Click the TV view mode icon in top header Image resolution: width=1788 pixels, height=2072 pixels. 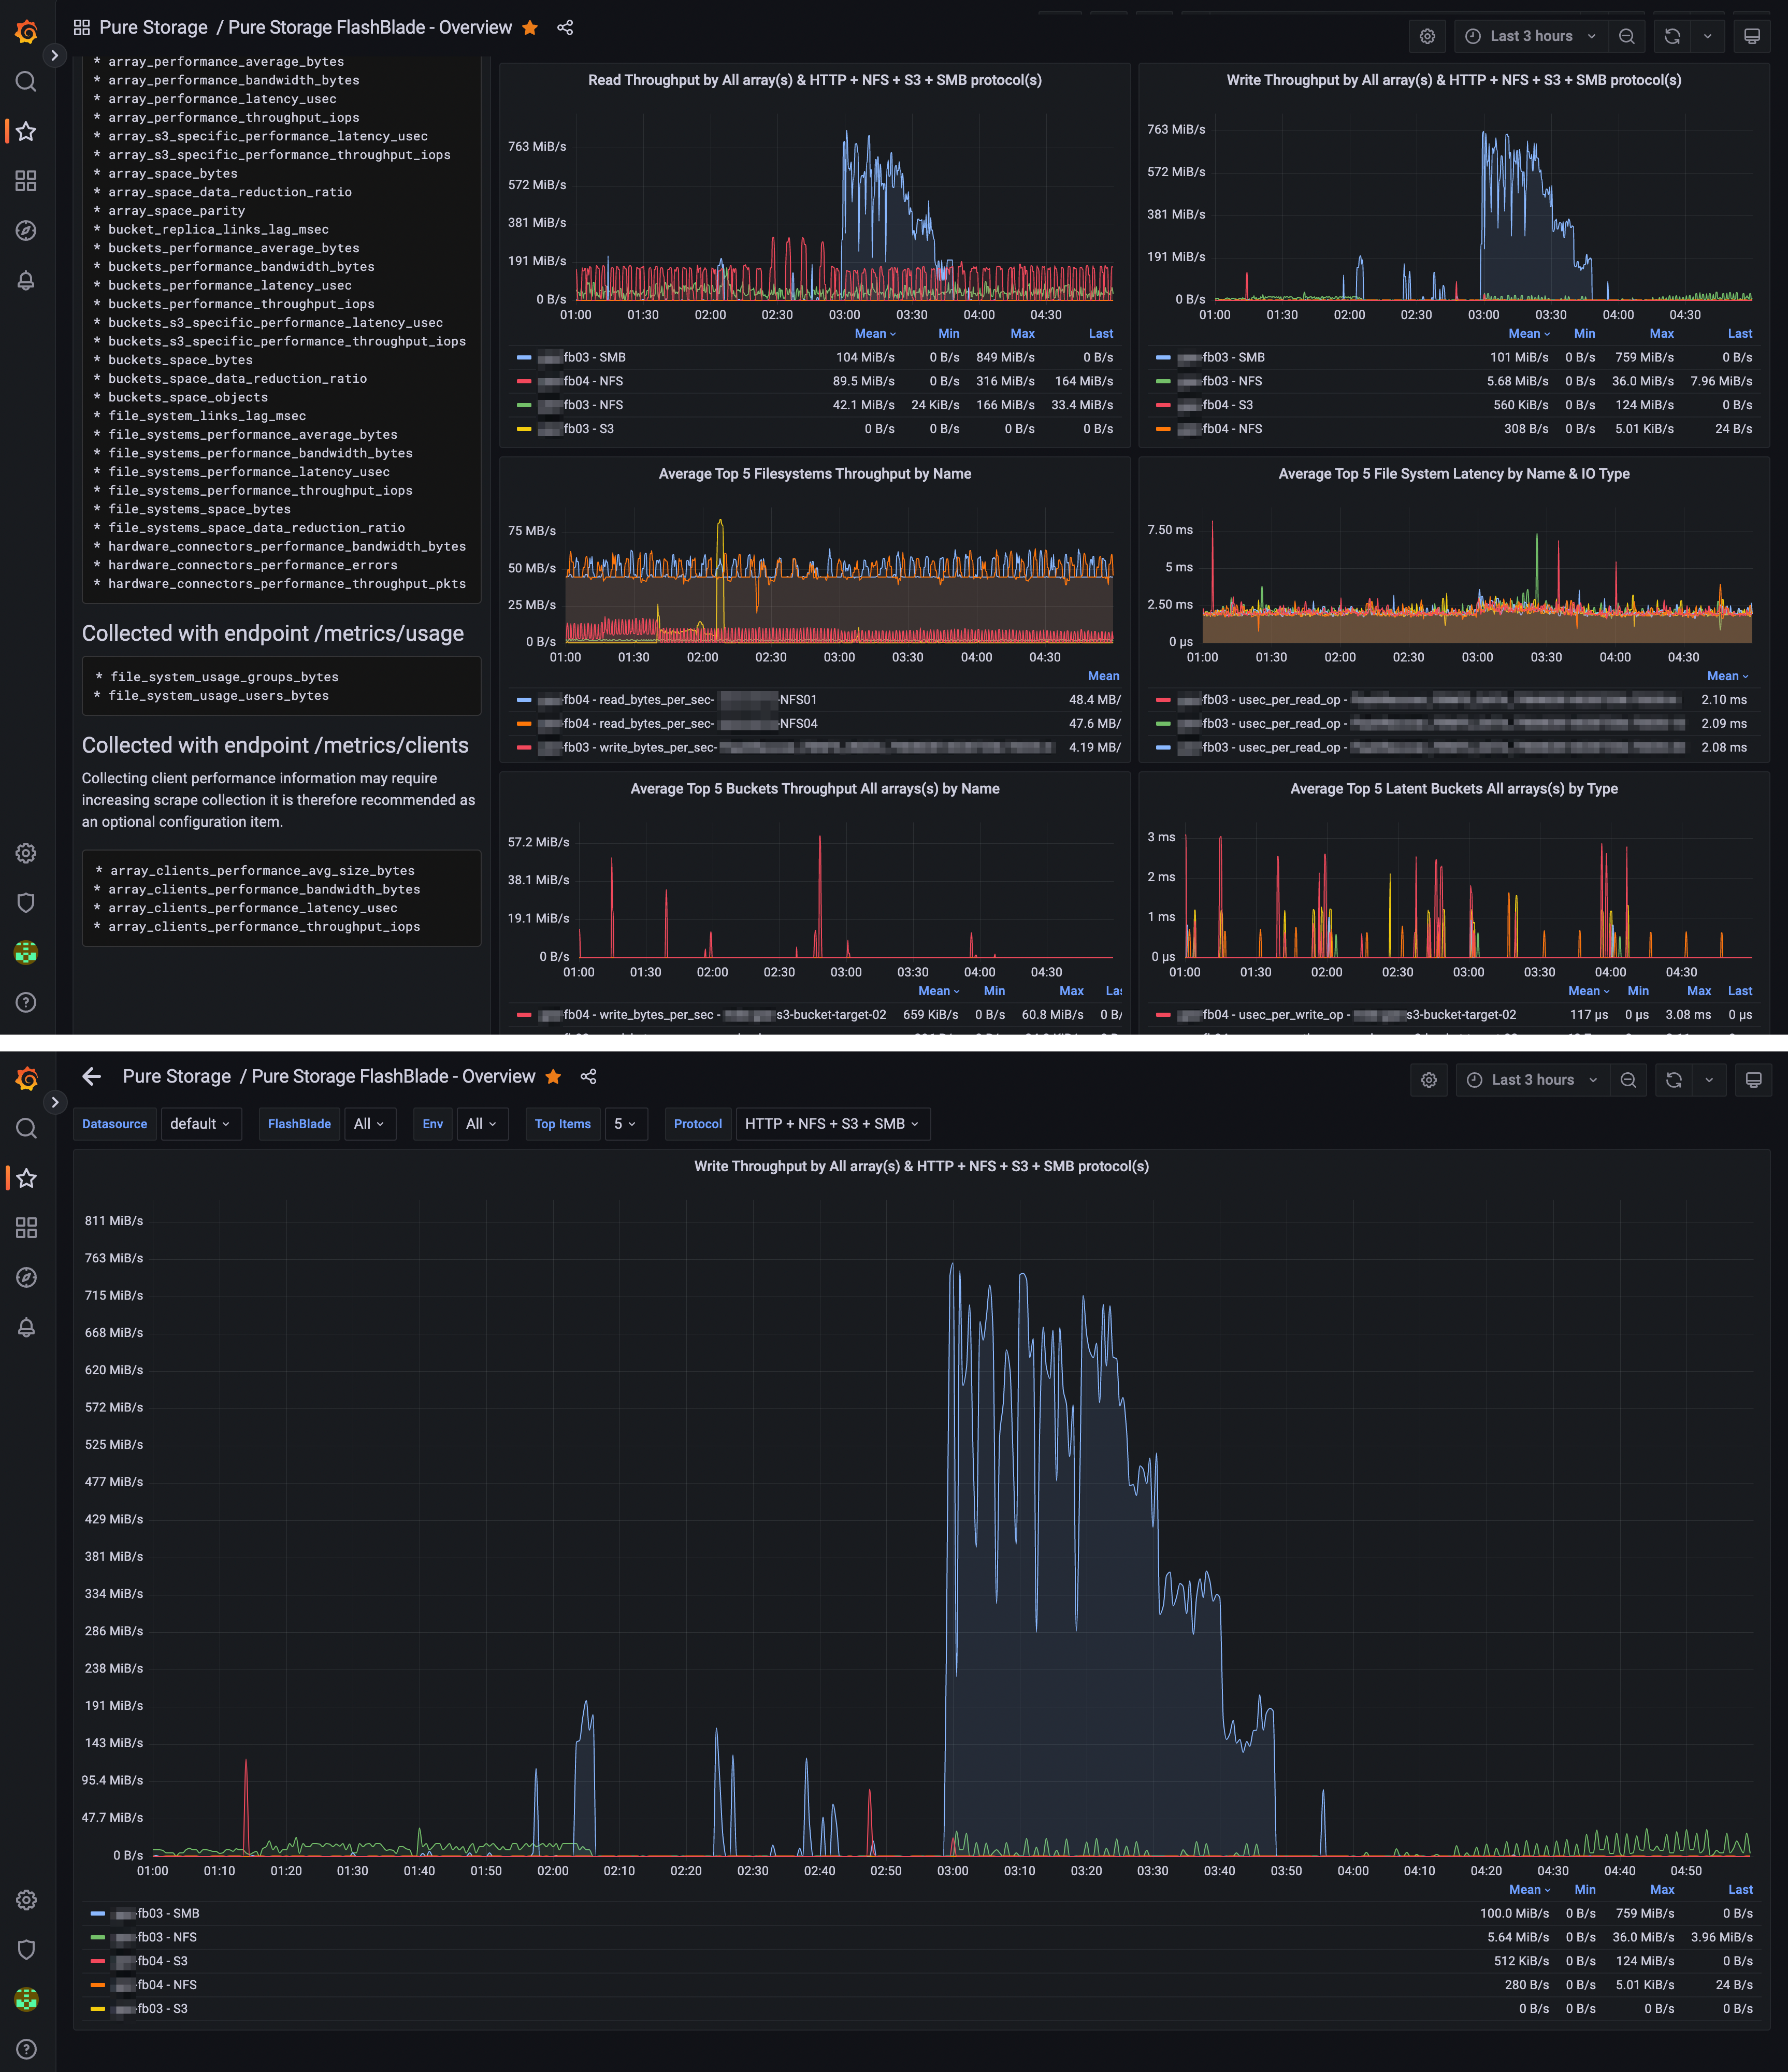point(1752,36)
